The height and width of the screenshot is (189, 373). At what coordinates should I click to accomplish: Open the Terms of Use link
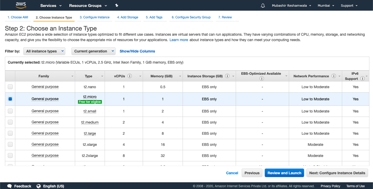point(355,186)
